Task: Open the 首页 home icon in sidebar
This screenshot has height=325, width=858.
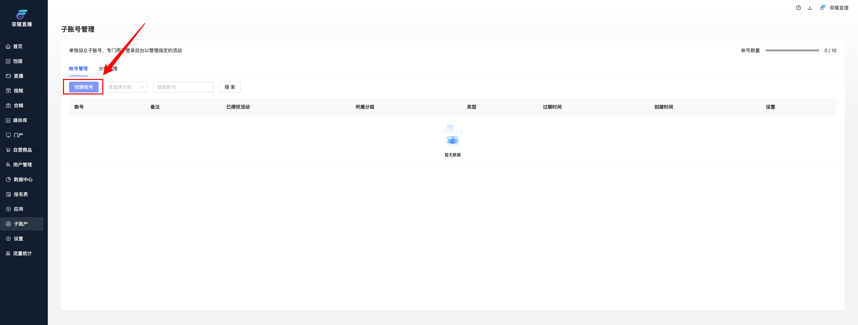Action: pyautogui.click(x=8, y=46)
